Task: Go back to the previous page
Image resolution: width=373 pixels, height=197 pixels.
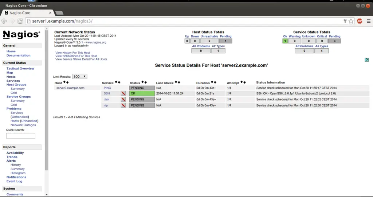Action: (4, 21)
